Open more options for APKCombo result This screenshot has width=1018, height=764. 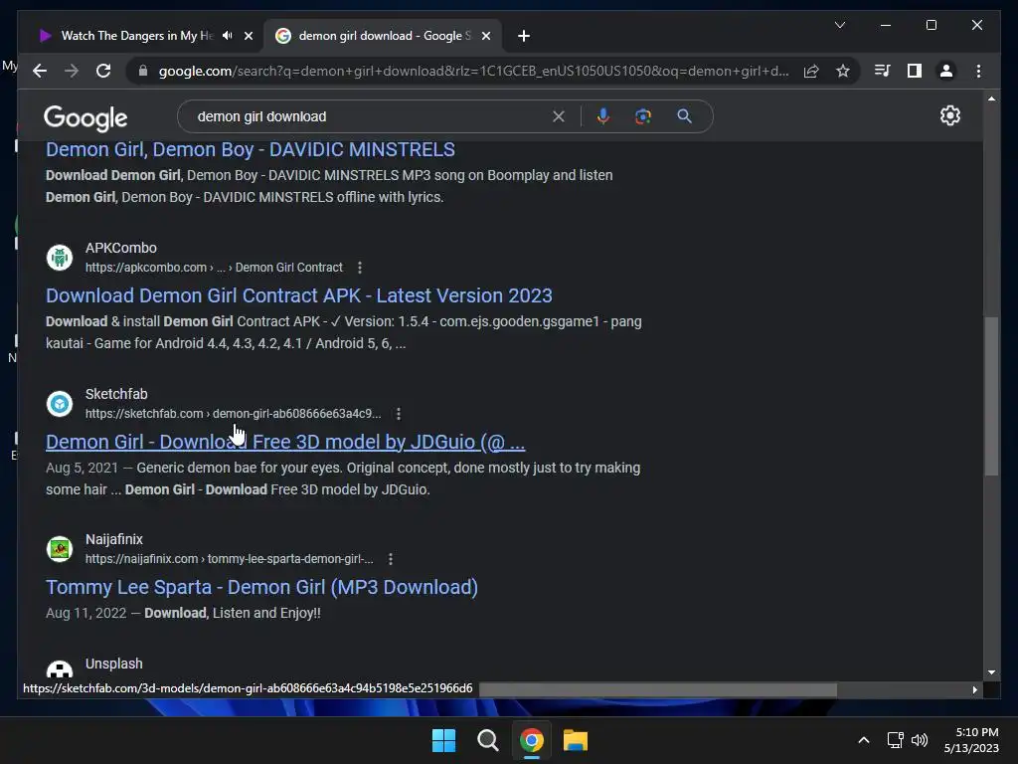point(360,268)
